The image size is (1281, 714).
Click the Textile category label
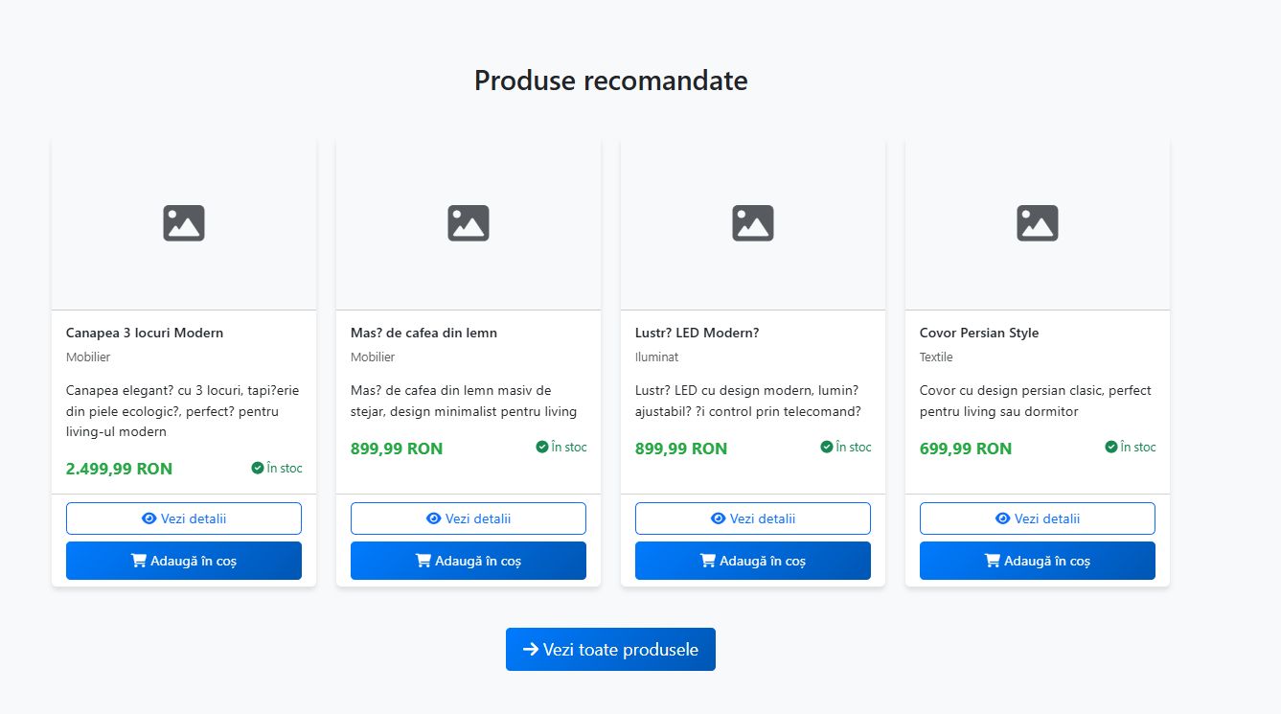click(x=936, y=357)
